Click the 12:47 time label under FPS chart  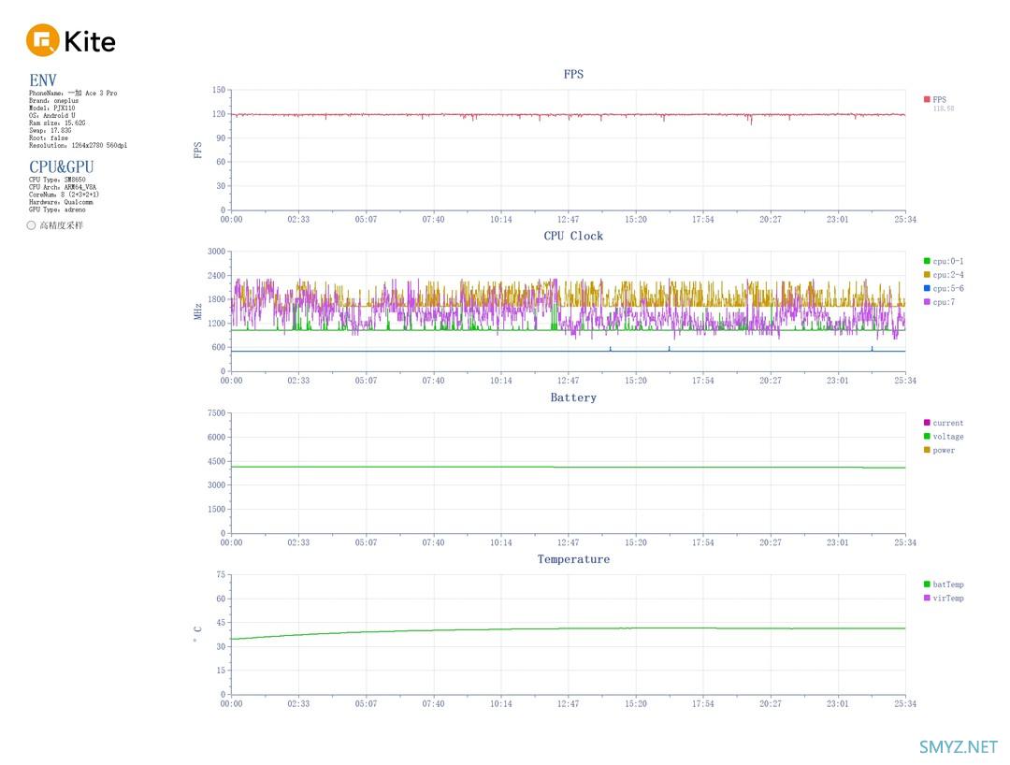pyautogui.click(x=569, y=220)
